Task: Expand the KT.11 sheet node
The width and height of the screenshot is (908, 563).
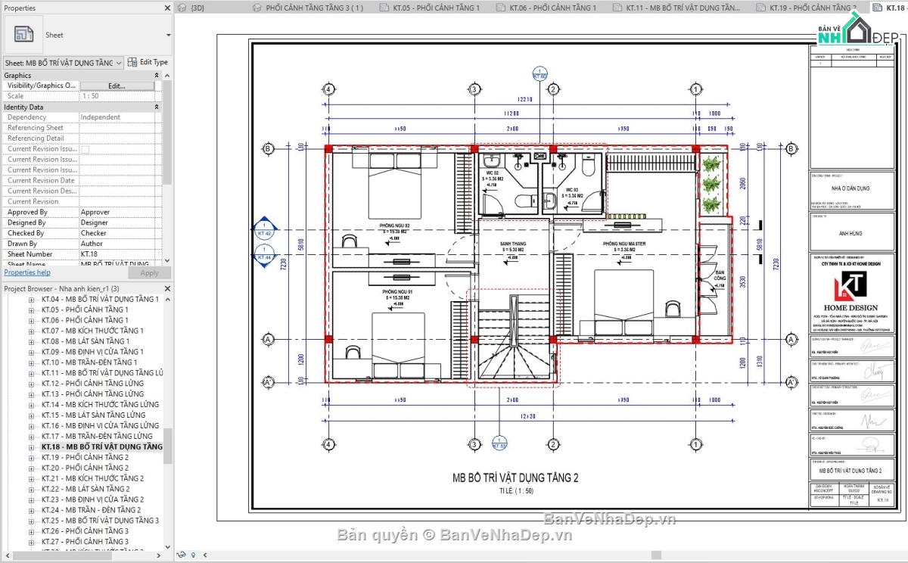Action: [x=31, y=373]
